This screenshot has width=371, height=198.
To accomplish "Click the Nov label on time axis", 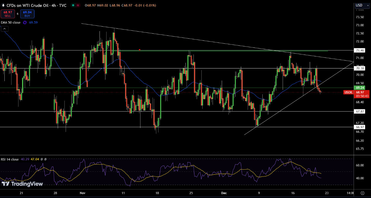I will coord(82,193).
